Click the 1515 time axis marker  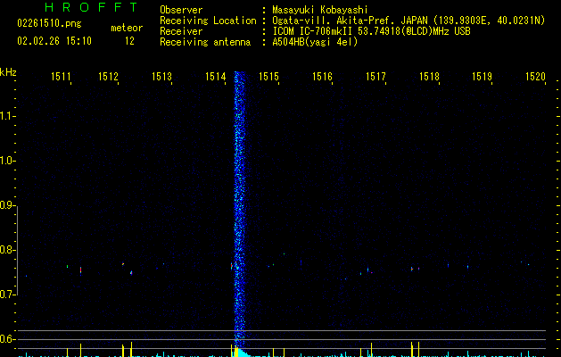coord(268,77)
